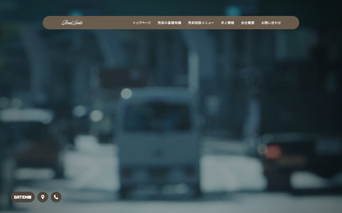Click the RealLinks script logo

click(x=72, y=23)
